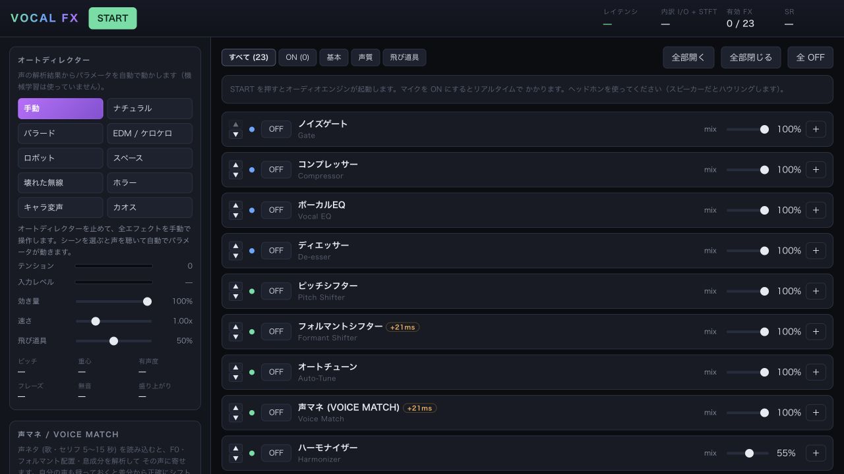Enable the コンプレッサー effect
844x474 pixels.
(x=276, y=170)
